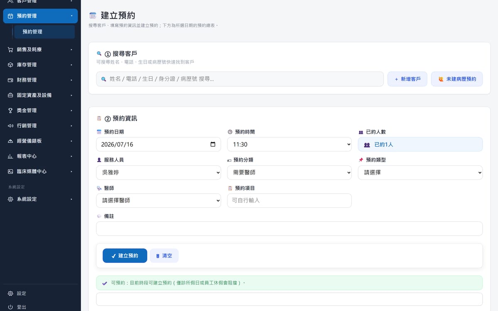Open the 預約分類 dropdown showing 需要醫師

(289, 173)
